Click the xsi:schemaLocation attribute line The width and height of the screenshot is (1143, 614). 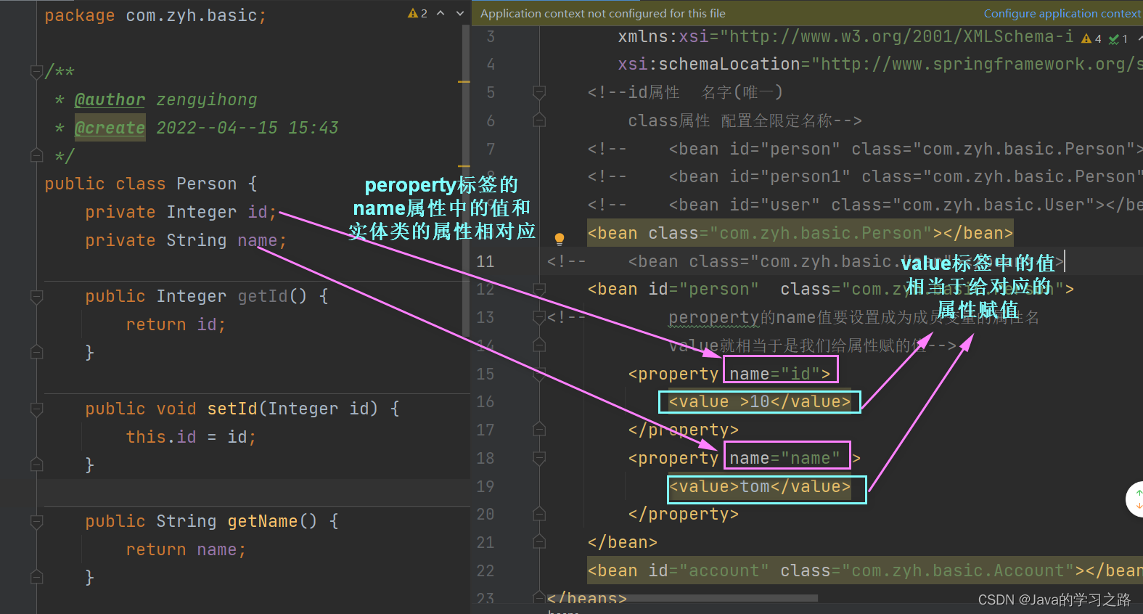click(880, 64)
